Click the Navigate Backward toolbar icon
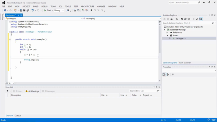The width and height of the screenshot is (217, 122). point(5,11)
